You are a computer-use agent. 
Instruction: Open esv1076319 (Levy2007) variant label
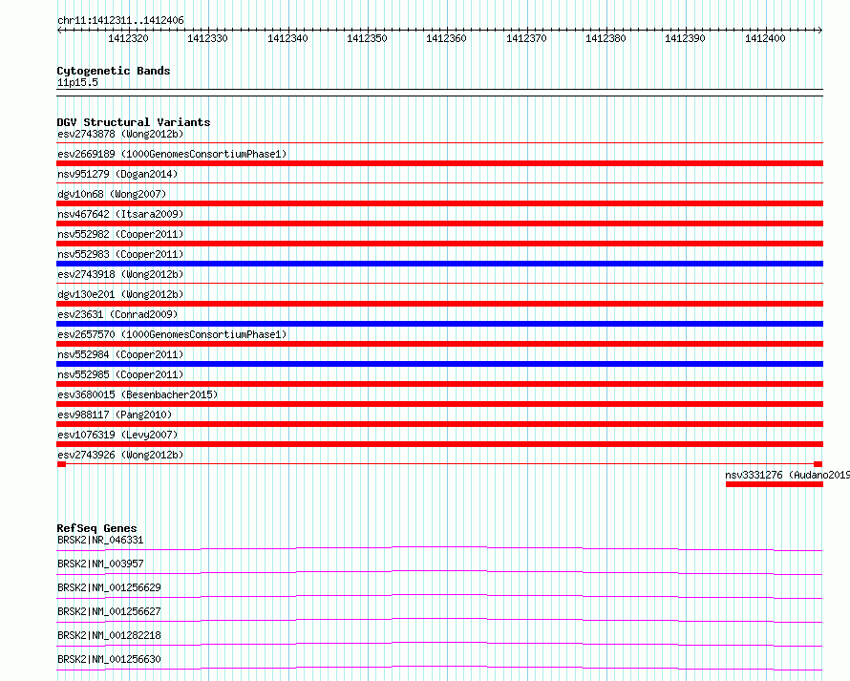tap(117, 435)
